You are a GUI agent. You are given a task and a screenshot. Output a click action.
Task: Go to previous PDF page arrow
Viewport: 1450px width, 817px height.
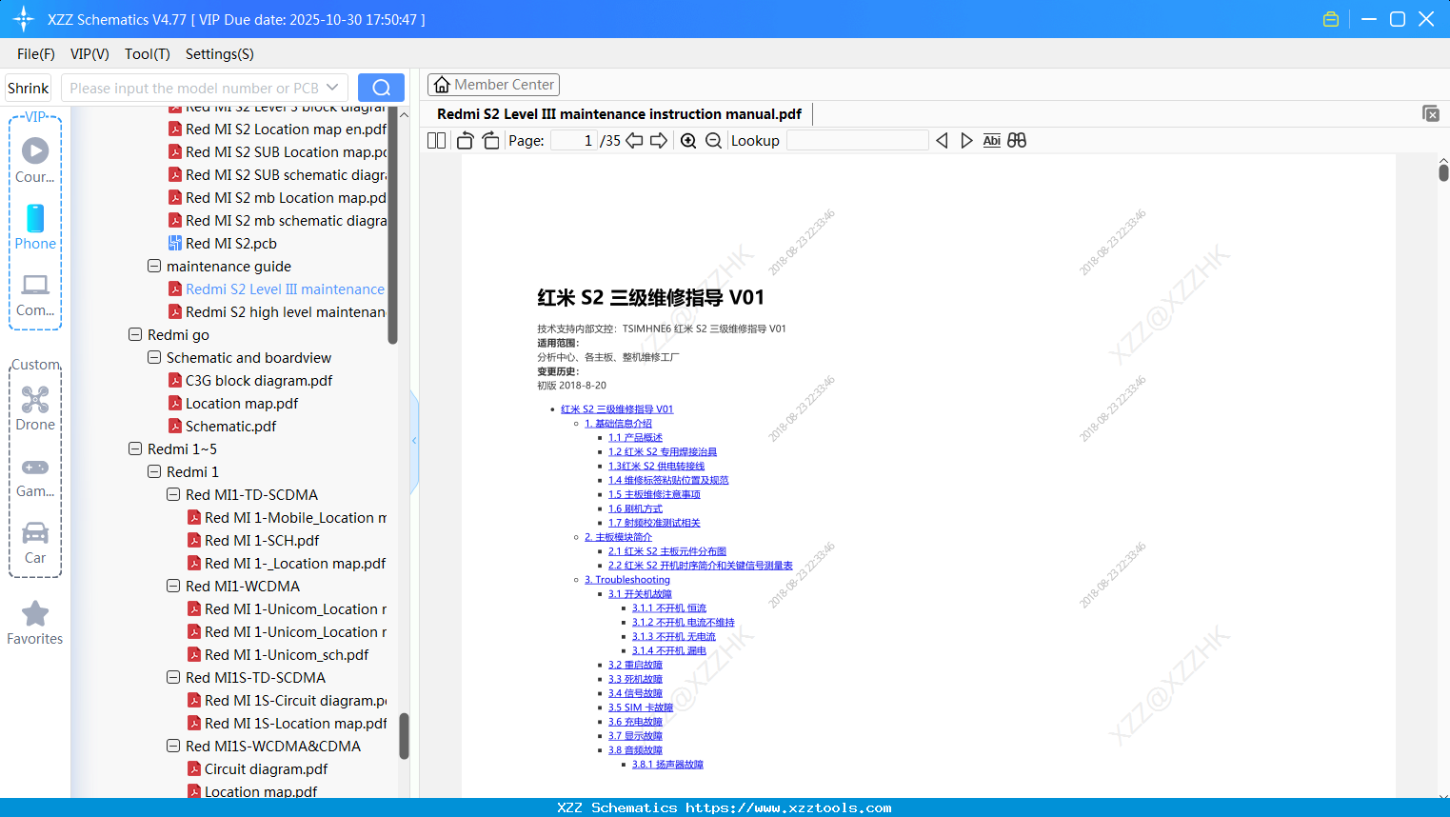(634, 141)
